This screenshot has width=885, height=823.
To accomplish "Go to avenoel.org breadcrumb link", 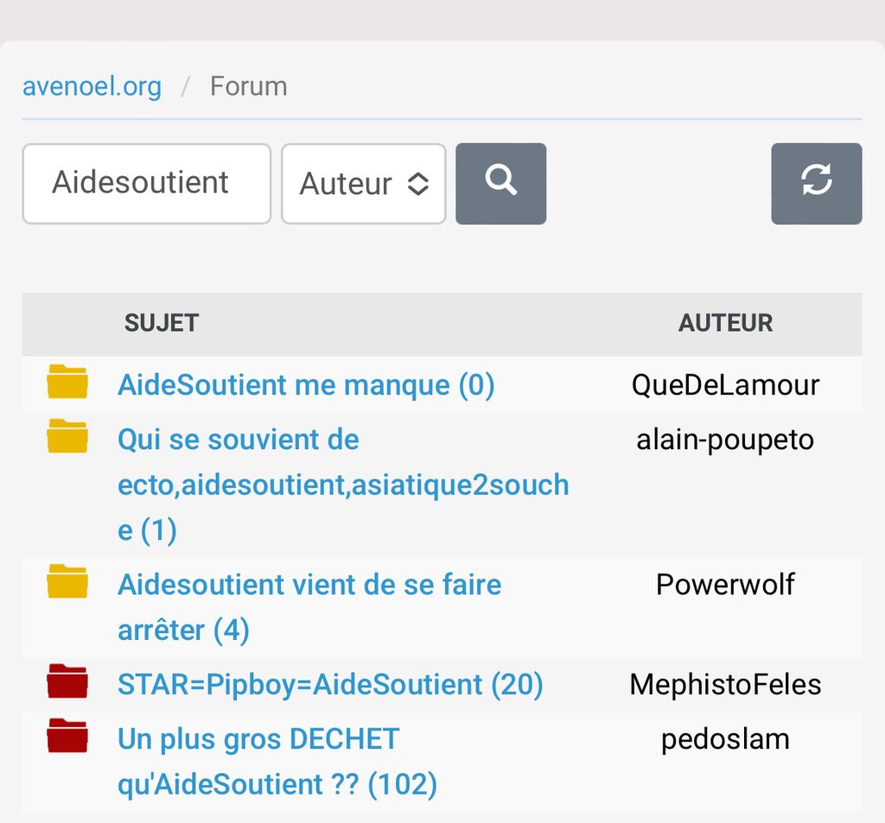I will tap(92, 86).
